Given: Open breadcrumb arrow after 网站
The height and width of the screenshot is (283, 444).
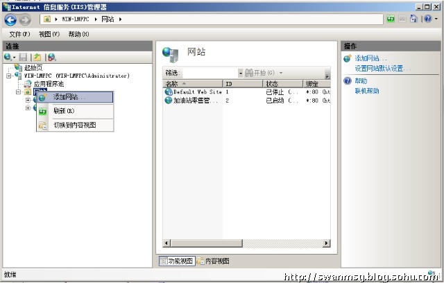Looking at the screenshot, I should [x=120, y=19].
